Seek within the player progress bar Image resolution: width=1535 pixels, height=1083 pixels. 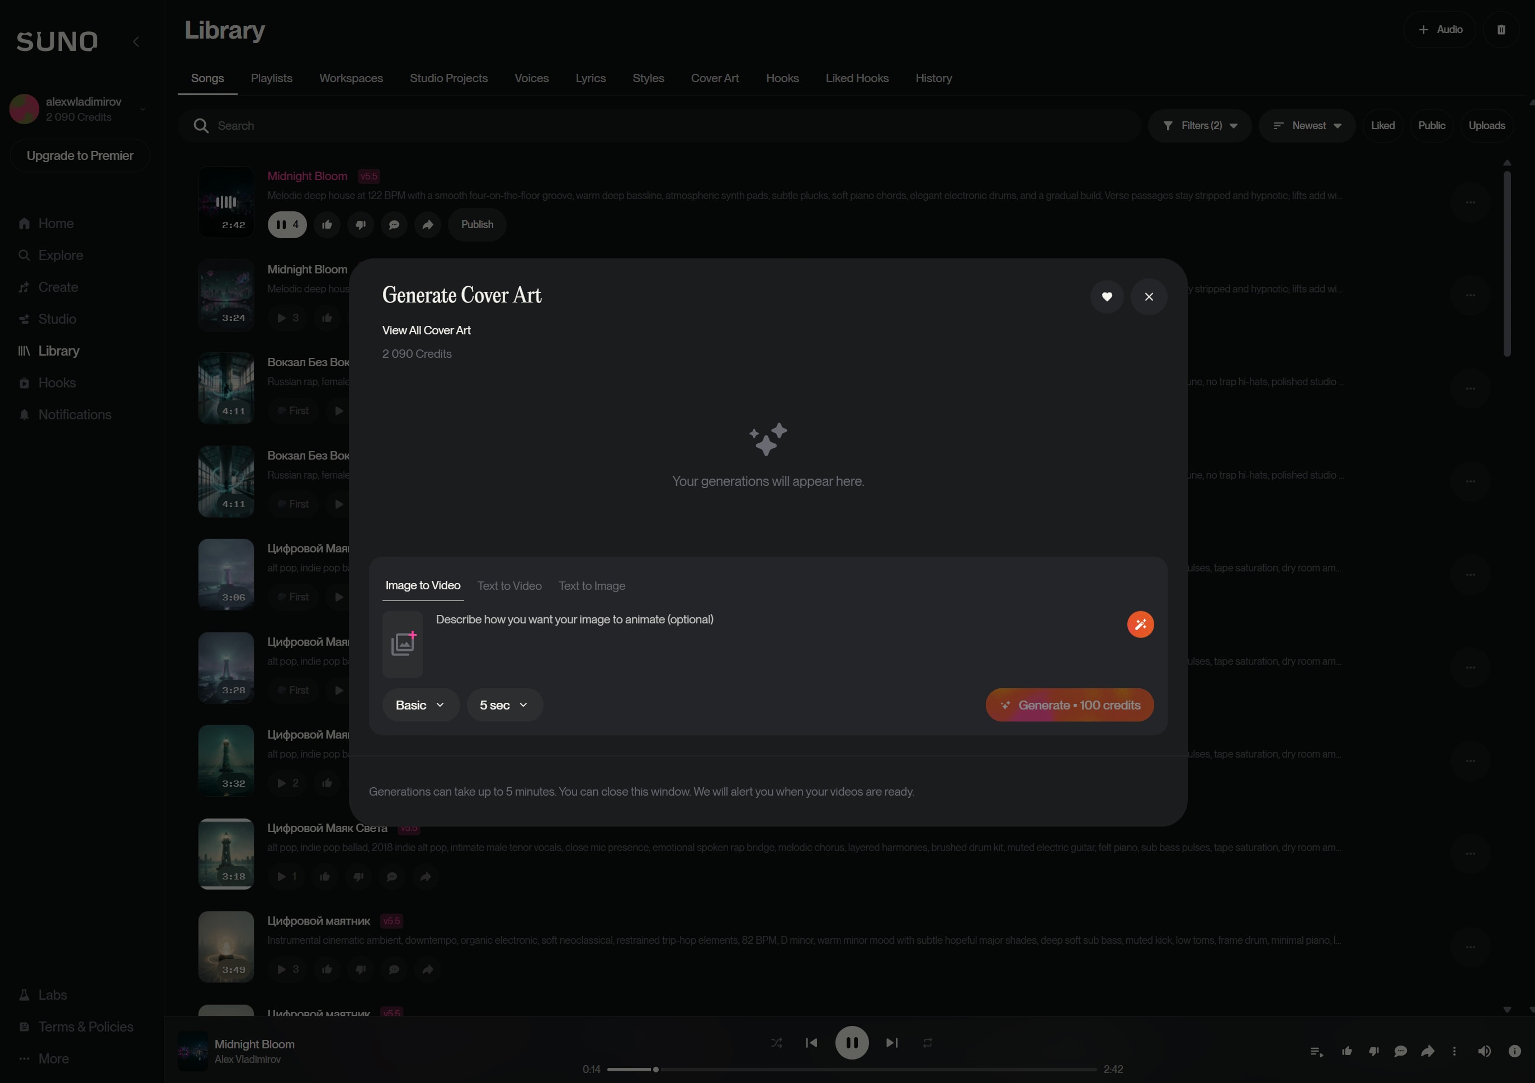click(x=852, y=1070)
